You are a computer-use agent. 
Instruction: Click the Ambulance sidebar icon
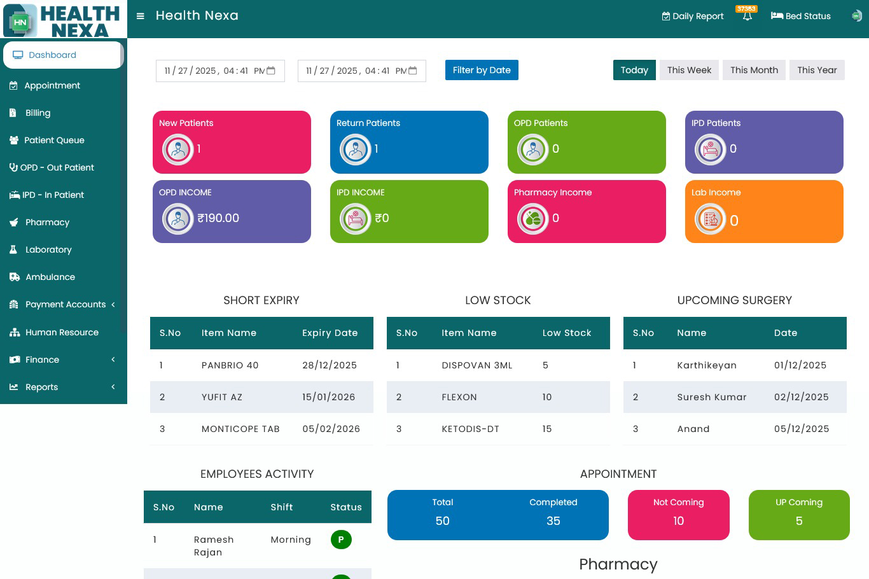(x=13, y=277)
